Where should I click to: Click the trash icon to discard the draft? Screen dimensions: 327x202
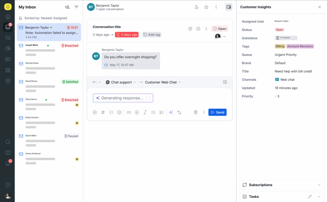195,112
